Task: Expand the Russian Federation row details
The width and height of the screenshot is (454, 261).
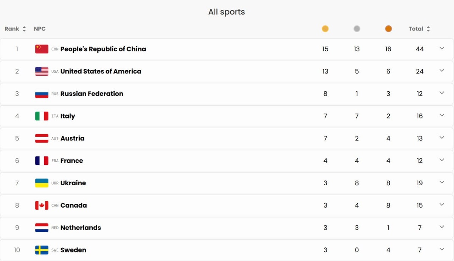Action: [x=442, y=93]
